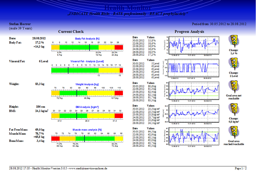The width and height of the screenshot is (256, 176).
Task: Click the marker on Weight Analysis bar
Action: point(76,93)
